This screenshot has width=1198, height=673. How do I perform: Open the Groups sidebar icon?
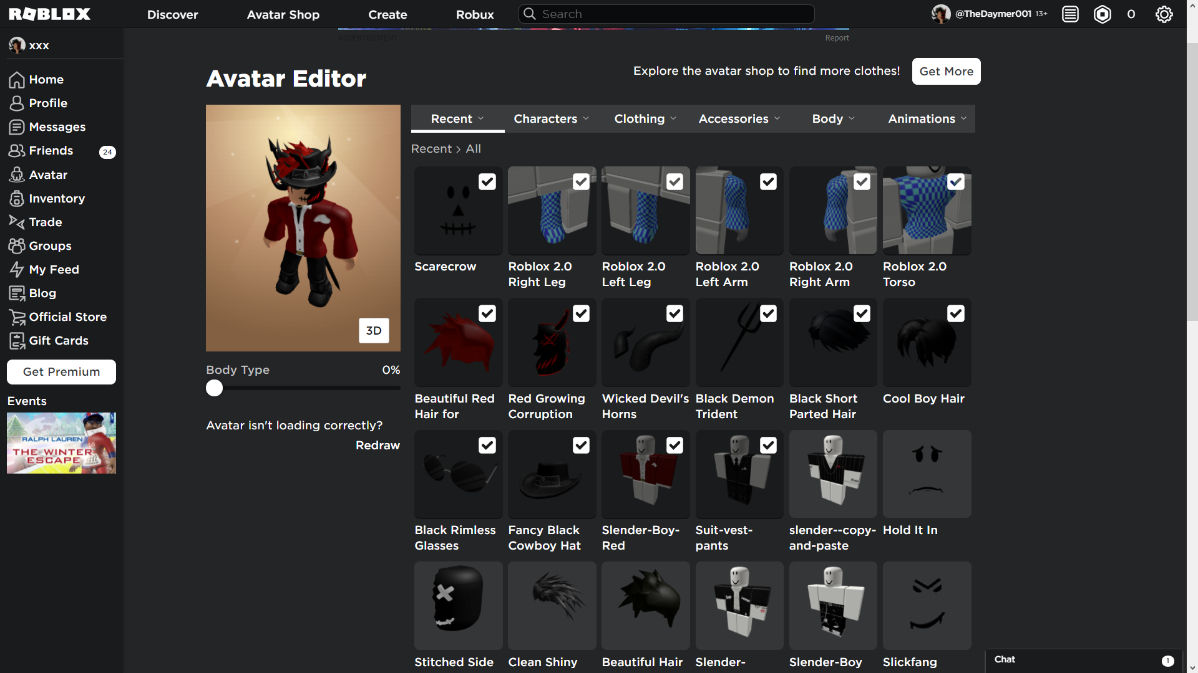pos(17,246)
